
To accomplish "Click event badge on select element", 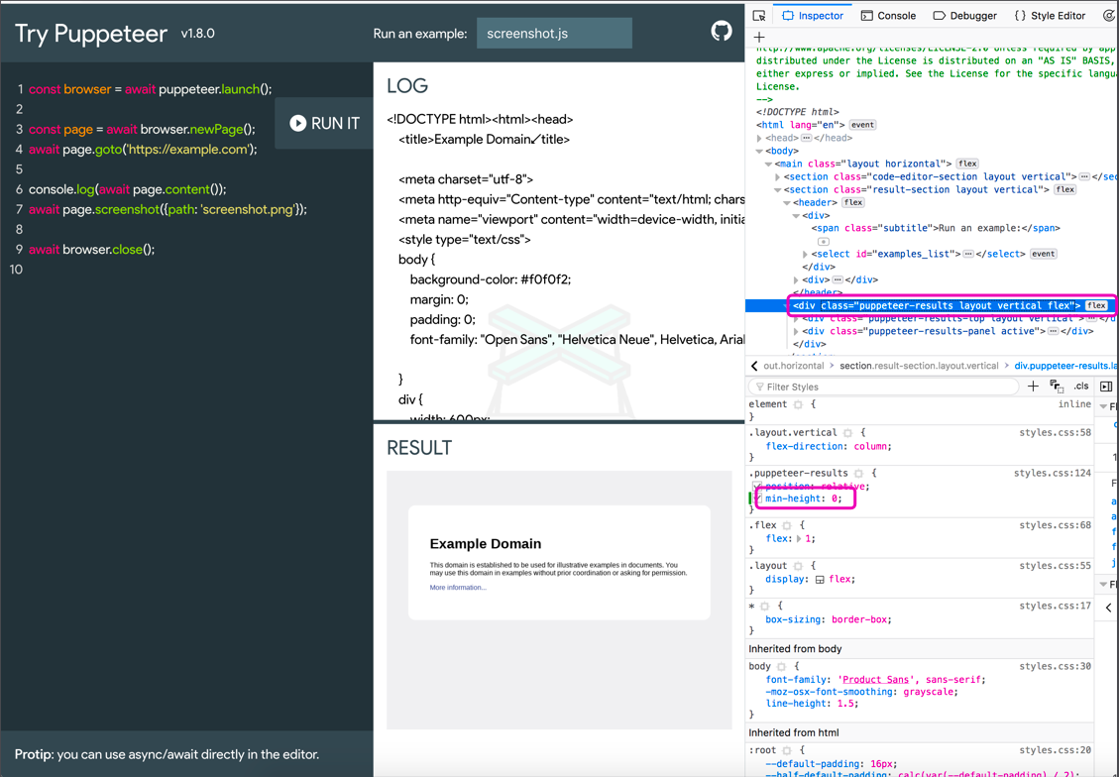I will coord(1043,254).
